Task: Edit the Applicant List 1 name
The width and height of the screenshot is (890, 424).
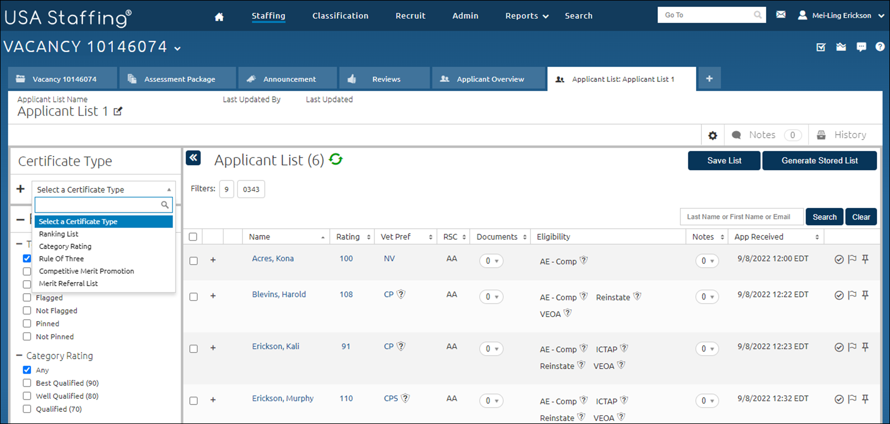Action: pos(118,112)
